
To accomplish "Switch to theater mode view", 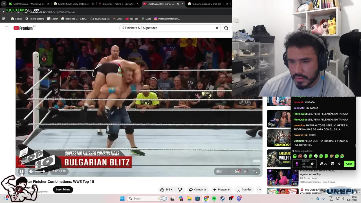I will tap(246, 171).
